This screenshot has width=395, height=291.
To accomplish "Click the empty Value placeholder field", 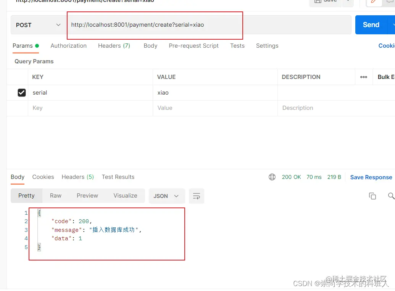I will [215, 108].
